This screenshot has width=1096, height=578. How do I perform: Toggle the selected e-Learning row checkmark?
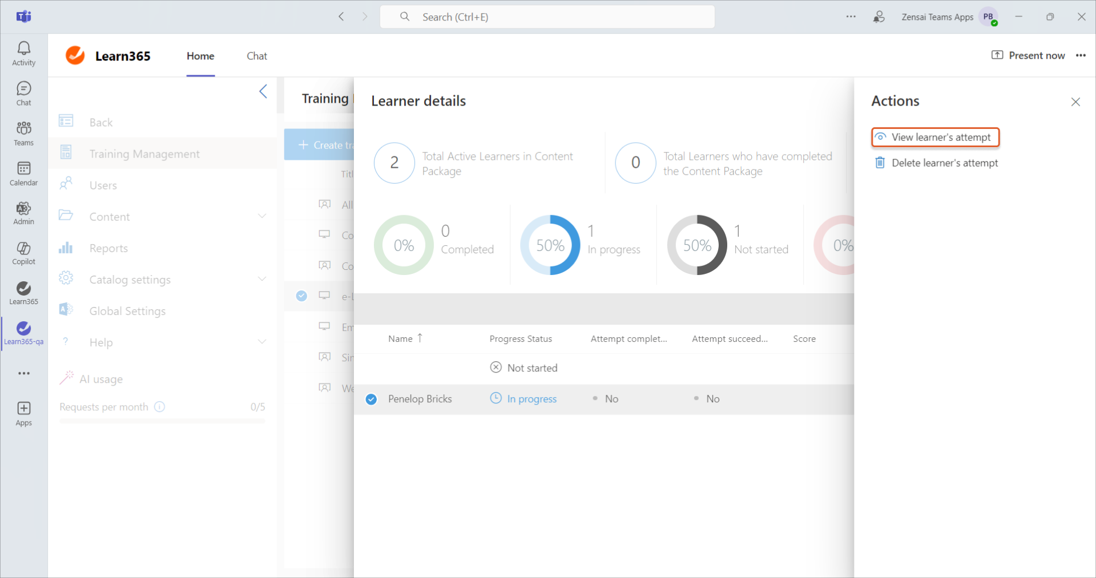(301, 296)
